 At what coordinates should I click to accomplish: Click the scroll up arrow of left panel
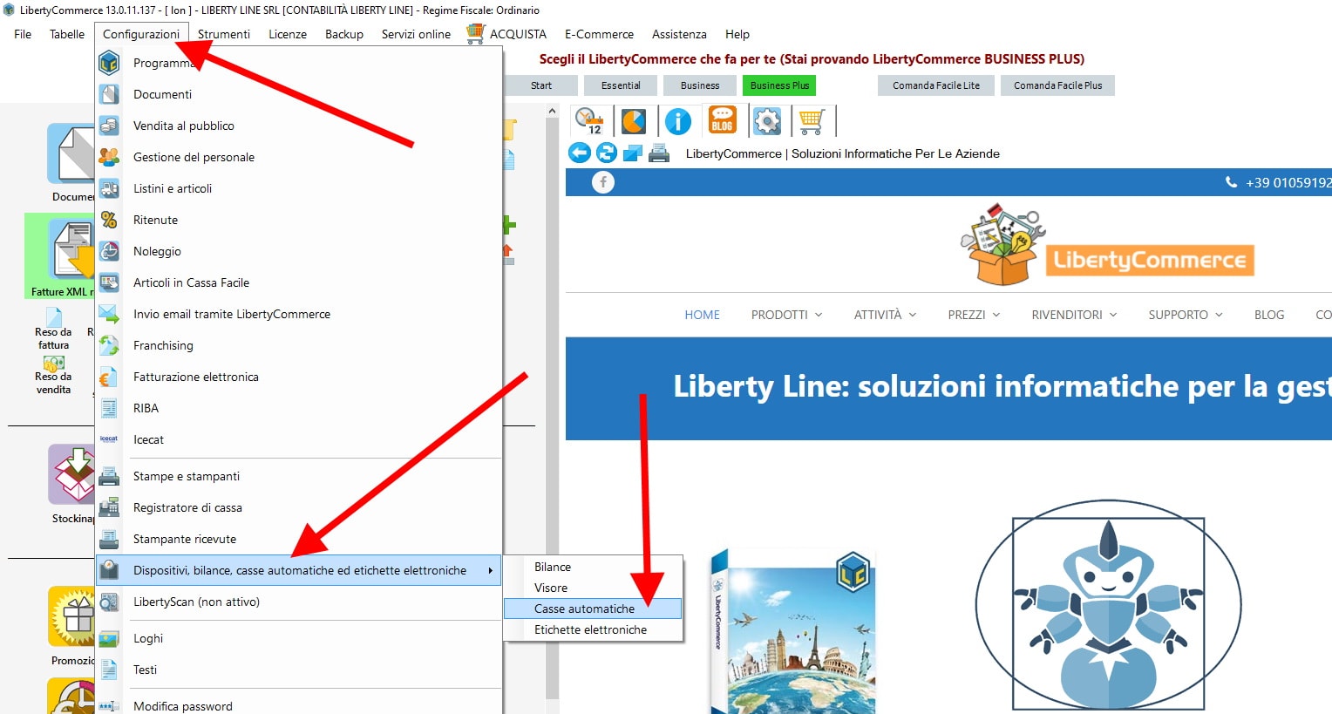(552, 112)
